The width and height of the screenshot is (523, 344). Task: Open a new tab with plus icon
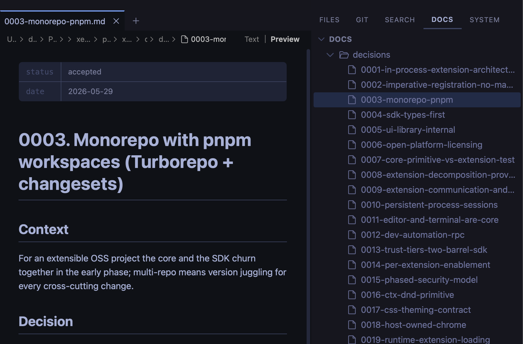136,21
